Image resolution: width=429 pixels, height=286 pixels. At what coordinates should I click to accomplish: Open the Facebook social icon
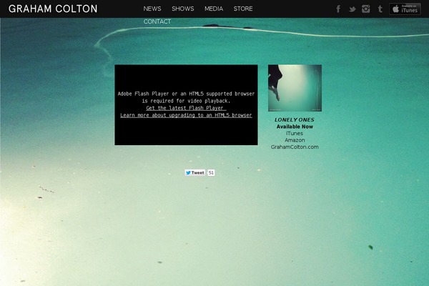pyautogui.click(x=338, y=9)
